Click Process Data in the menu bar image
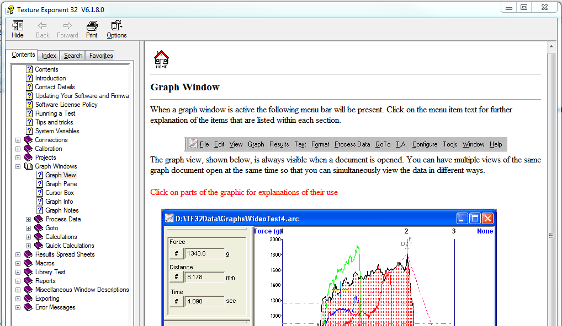 (x=352, y=144)
